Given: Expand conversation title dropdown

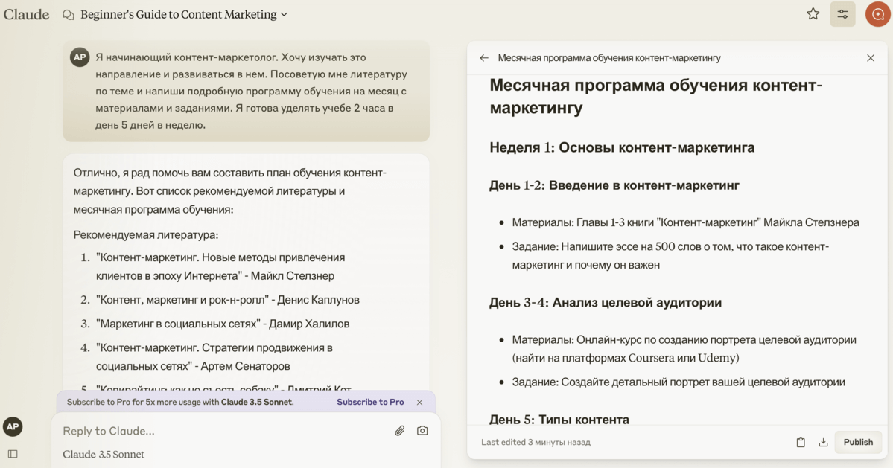Looking at the screenshot, I should pyautogui.click(x=285, y=15).
